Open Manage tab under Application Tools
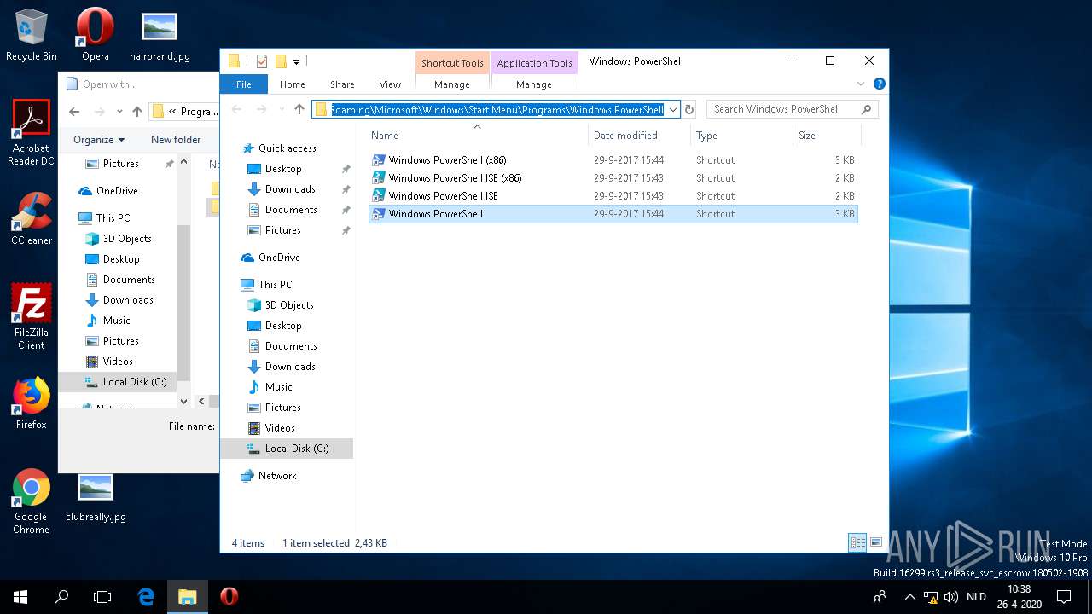The width and height of the screenshot is (1092, 614). [534, 84]
